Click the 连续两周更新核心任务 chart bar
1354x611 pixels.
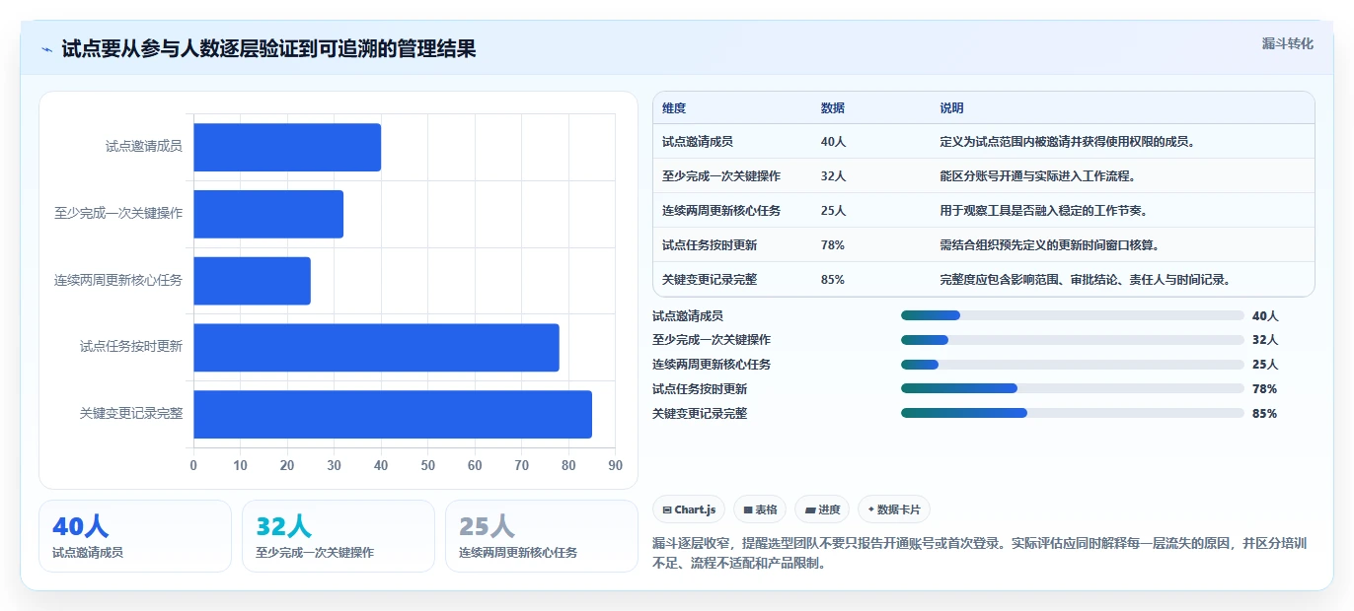[x=252, y=281]
